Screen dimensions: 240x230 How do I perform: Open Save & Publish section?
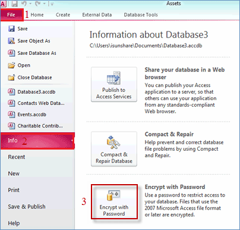click(x=27, y=206)
